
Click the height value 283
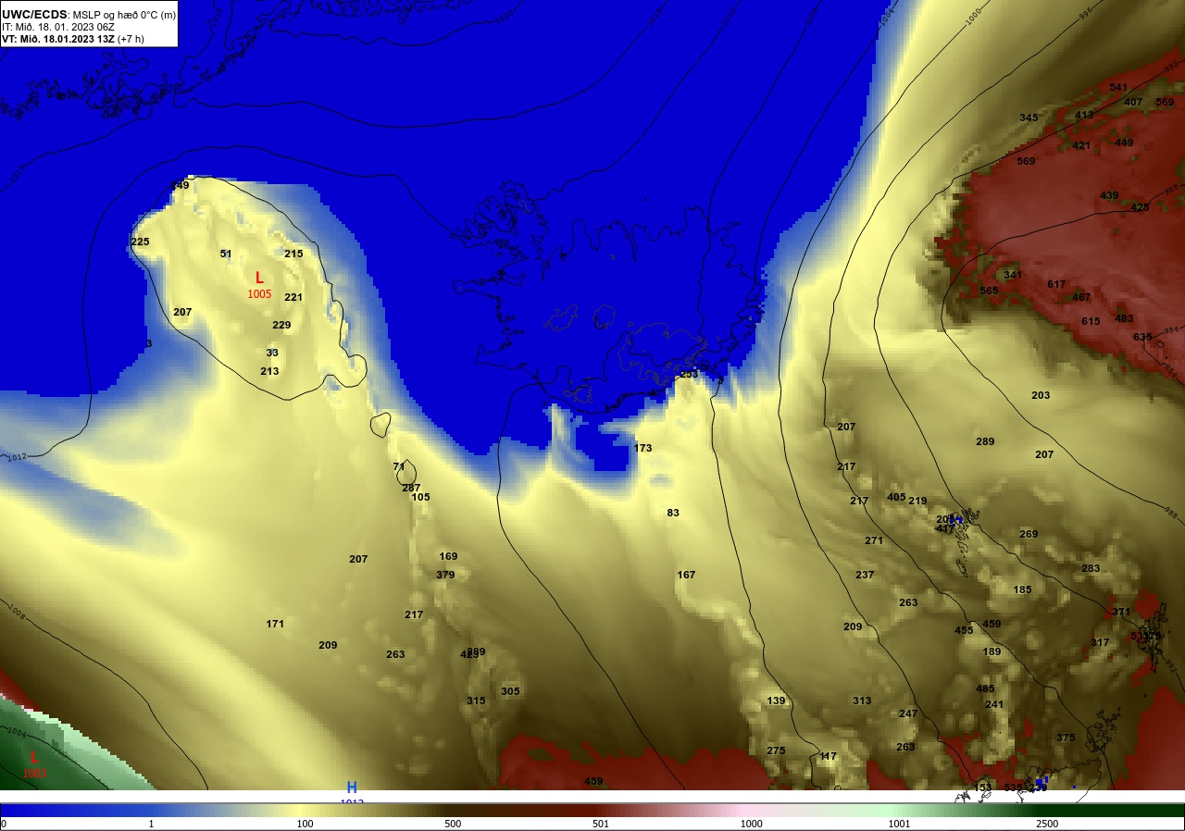click(1091, 568)
